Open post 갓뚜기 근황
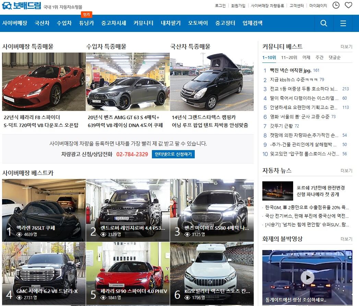Viewport: 359px width, 306px height. pos(282,126)
